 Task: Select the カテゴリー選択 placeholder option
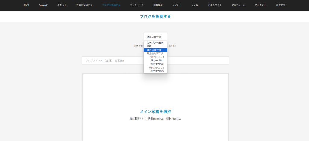pos(155,42)
